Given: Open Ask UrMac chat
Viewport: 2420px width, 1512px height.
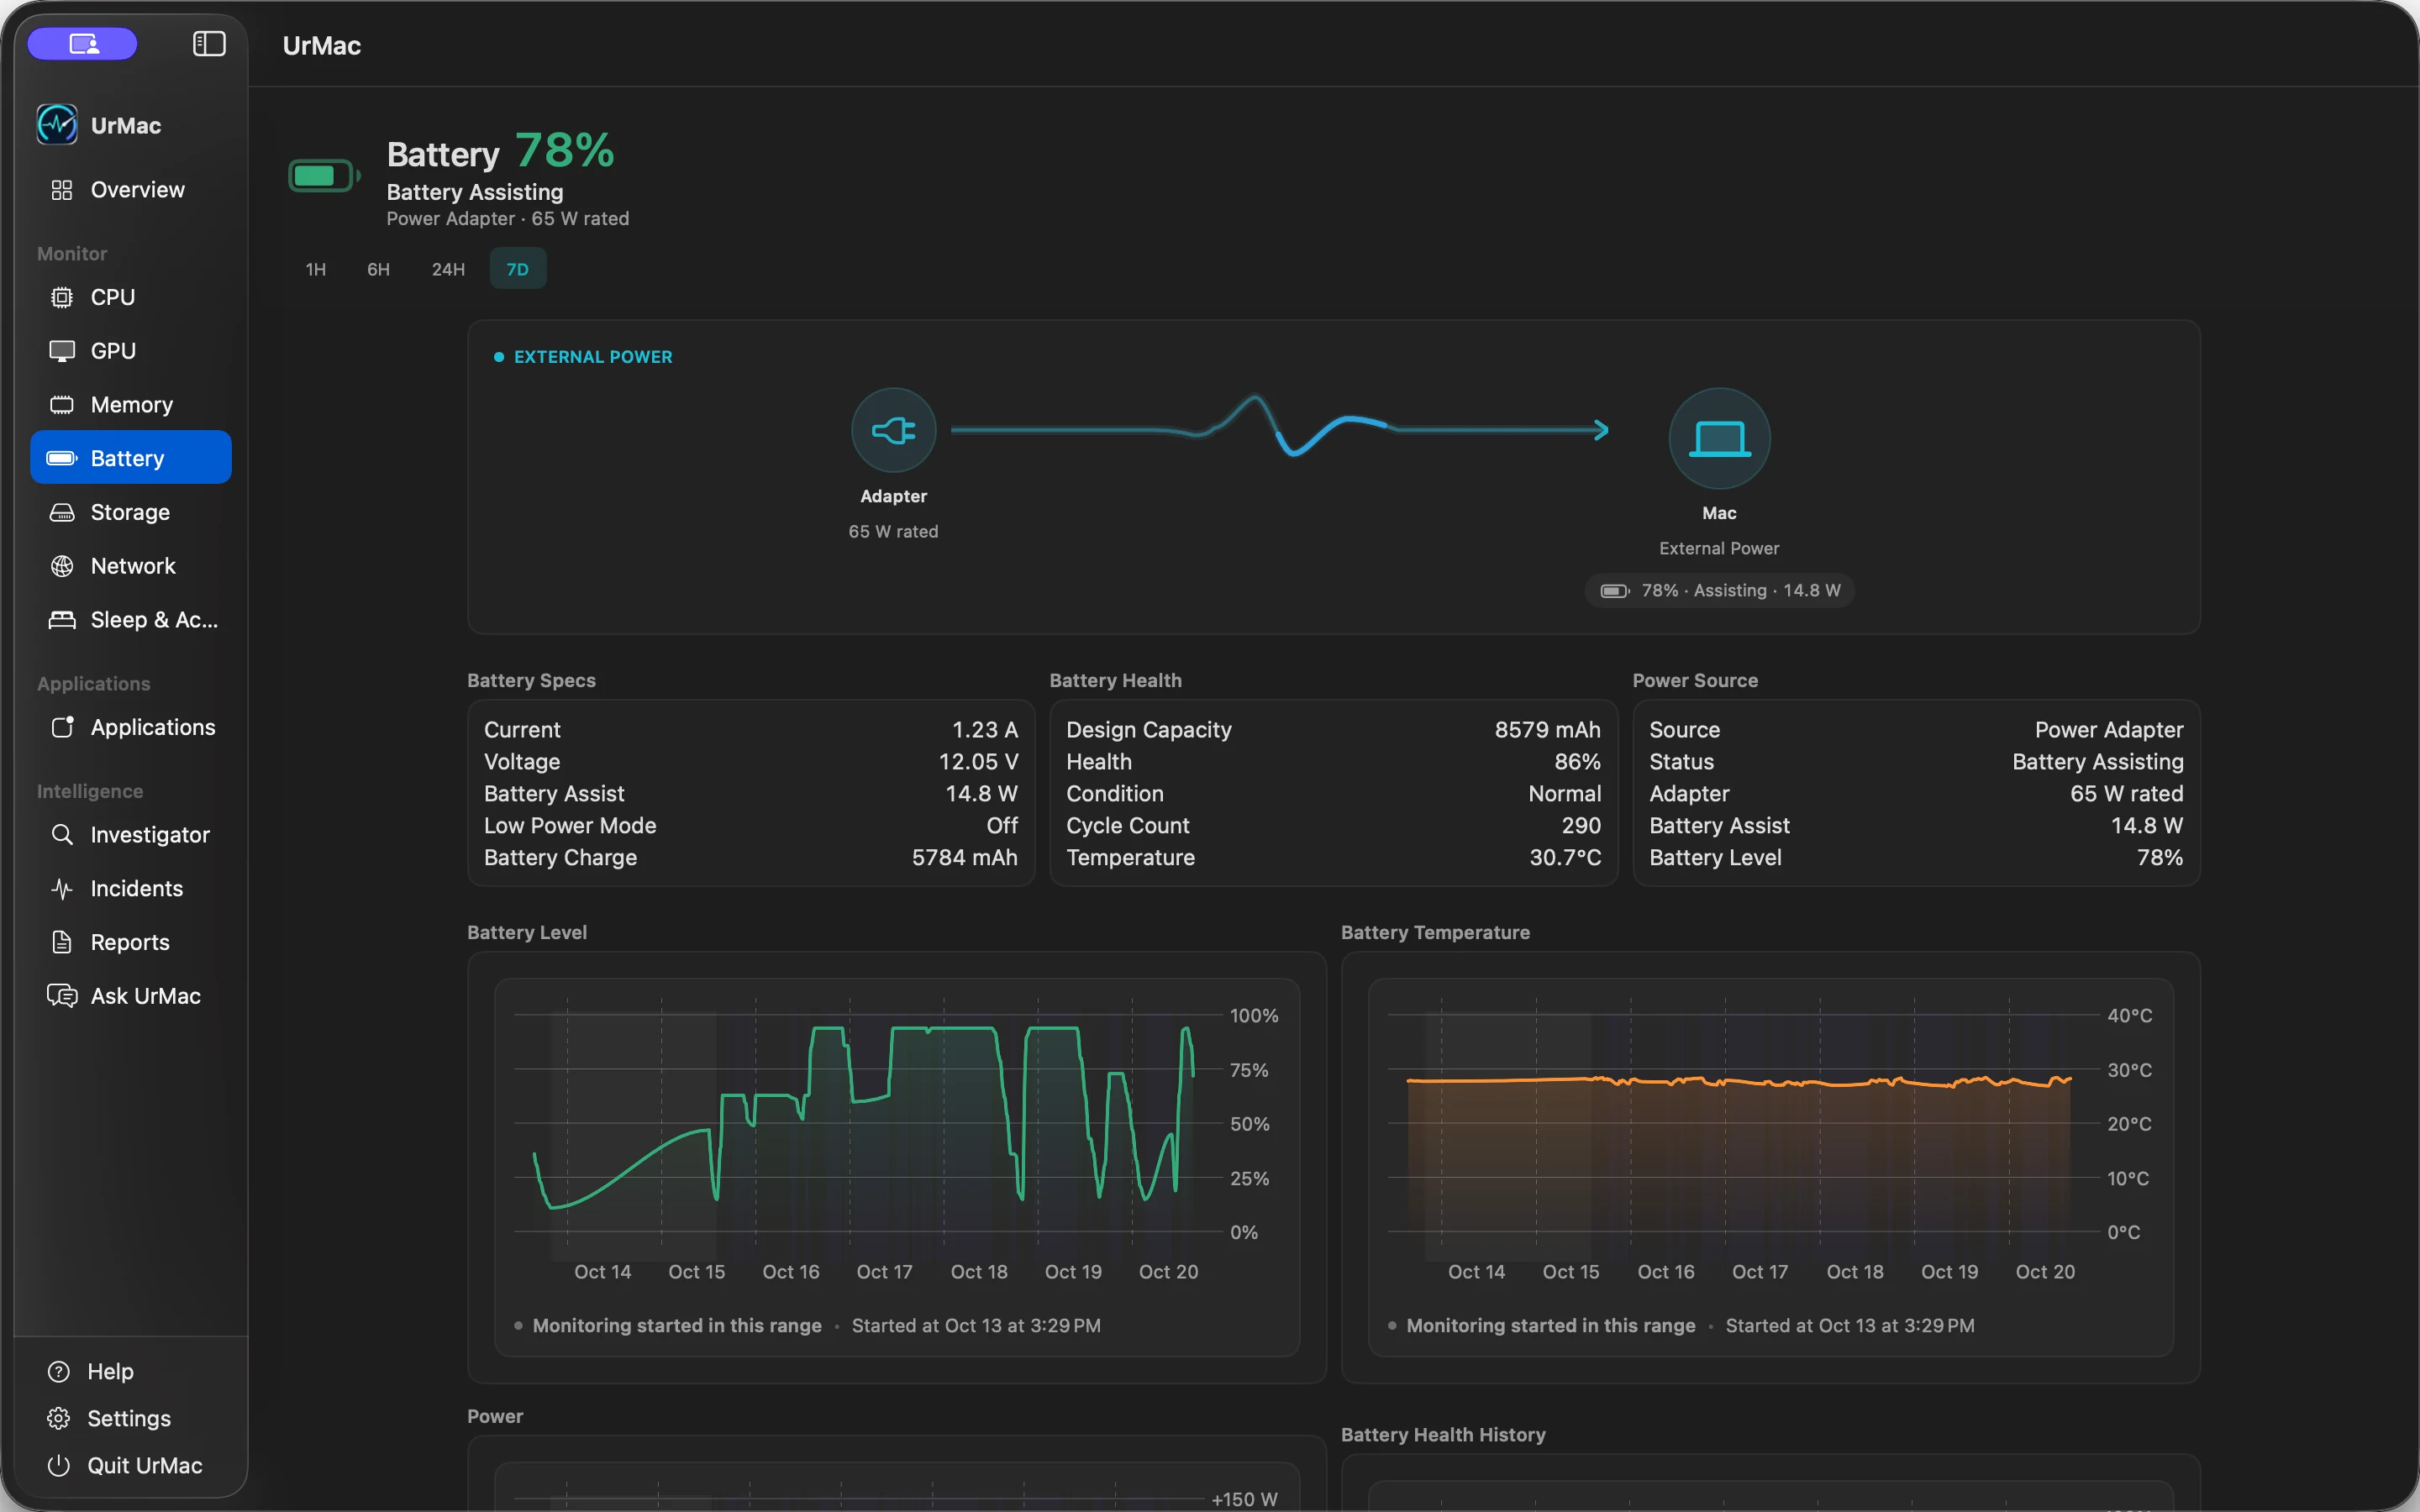Looking at the screenshot, I should point(131,996).
